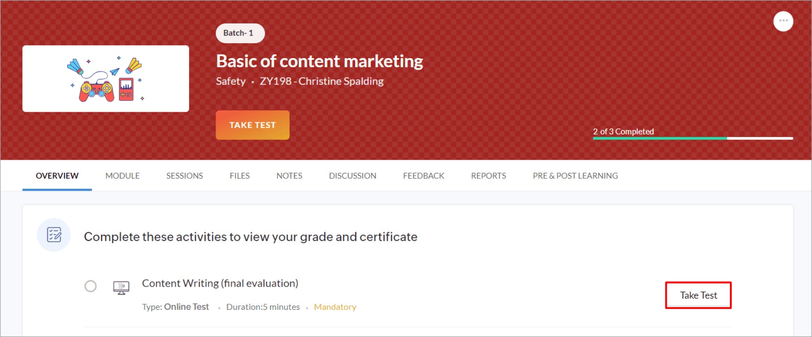
Task: Click the outlined Take Test button
Action: pyautogui.click(x=698, y=295)
